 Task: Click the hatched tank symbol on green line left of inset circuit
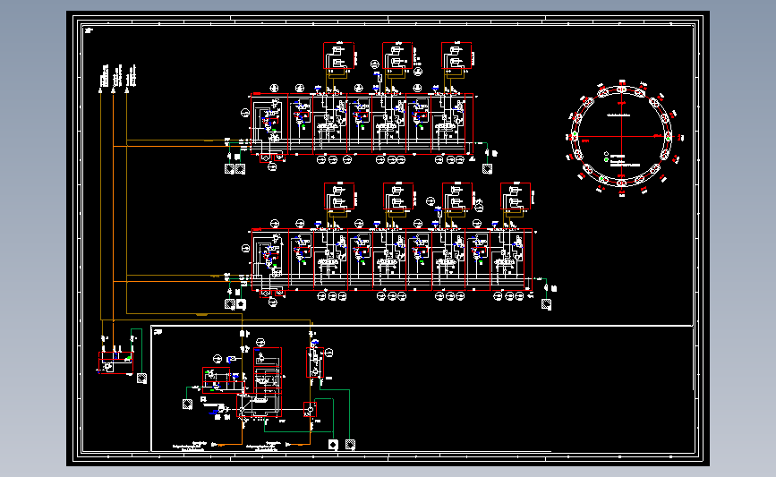[x=187, y=405]
